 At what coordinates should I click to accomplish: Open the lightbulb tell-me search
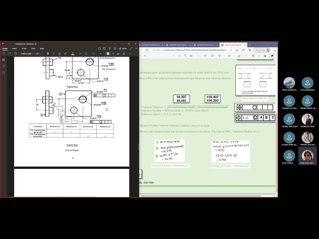(110, 49)
